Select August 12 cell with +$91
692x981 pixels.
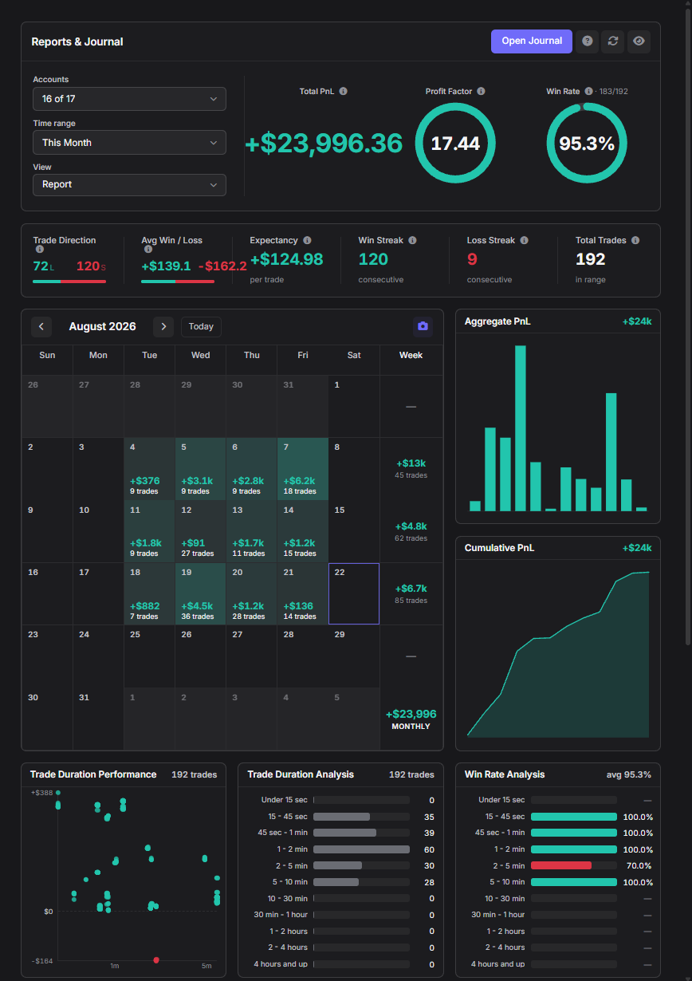coord(200,531)
